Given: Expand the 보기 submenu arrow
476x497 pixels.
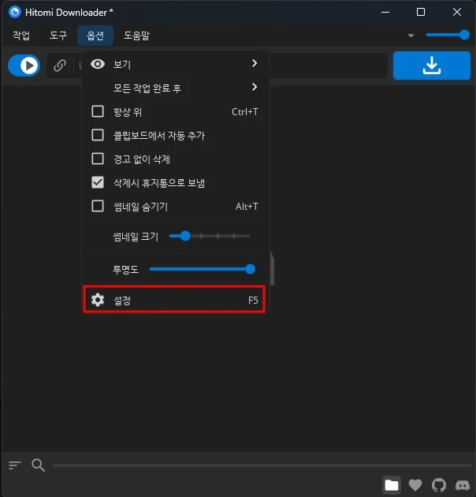Looking at the screenshot, I should (x=255, y=63).
